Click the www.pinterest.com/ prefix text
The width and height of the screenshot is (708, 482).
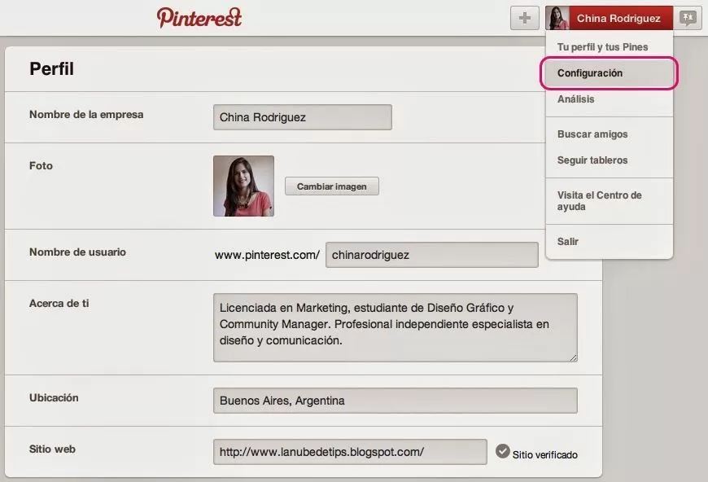click(267, 255)
